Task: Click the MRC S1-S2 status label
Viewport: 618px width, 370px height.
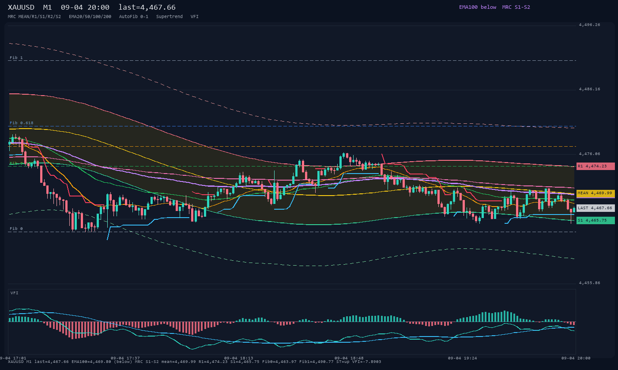Action: 516,7
